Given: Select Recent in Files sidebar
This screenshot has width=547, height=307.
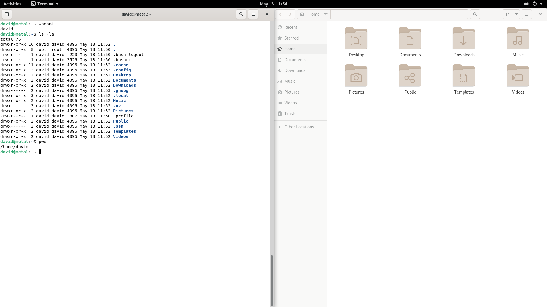Looking at the screenshot, I should point(300,27).
